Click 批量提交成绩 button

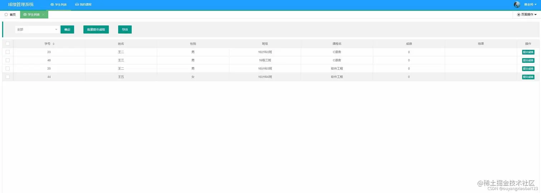(x=96, y=29)
